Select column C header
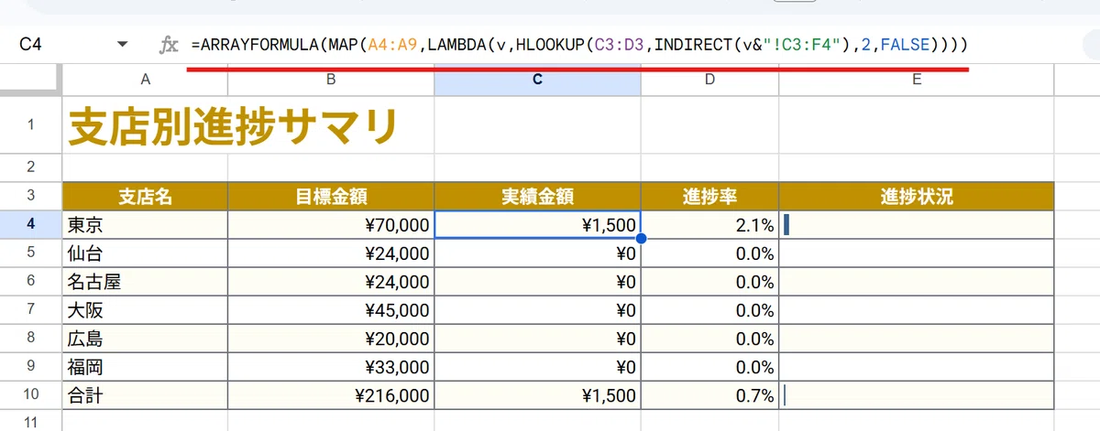 point(538,80)
